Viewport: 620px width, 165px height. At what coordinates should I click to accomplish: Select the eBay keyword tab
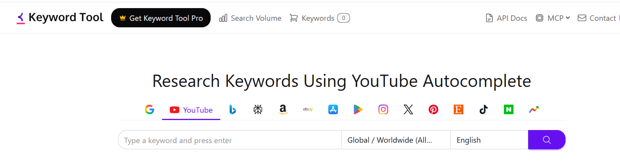[308, 110]
